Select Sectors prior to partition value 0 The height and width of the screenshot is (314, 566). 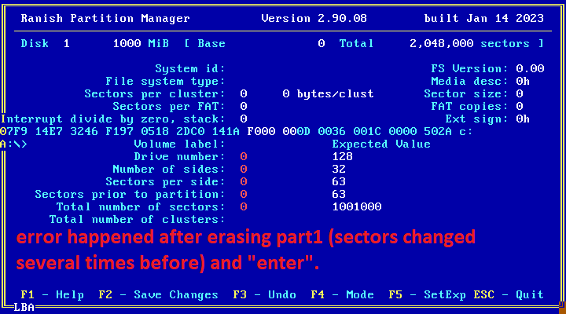(244, 195)
